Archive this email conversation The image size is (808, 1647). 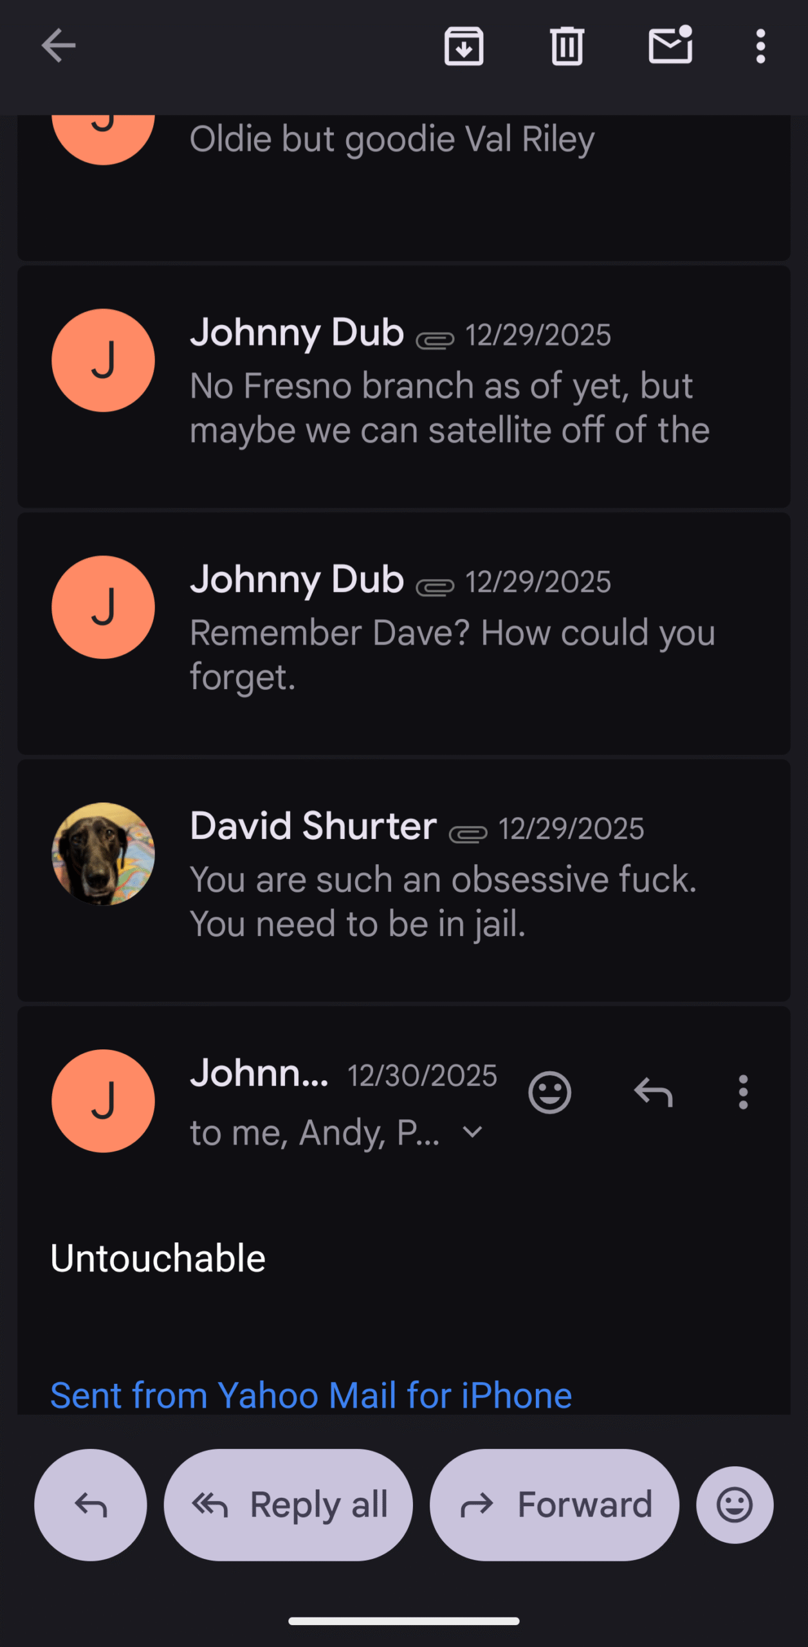click(464, 46)
